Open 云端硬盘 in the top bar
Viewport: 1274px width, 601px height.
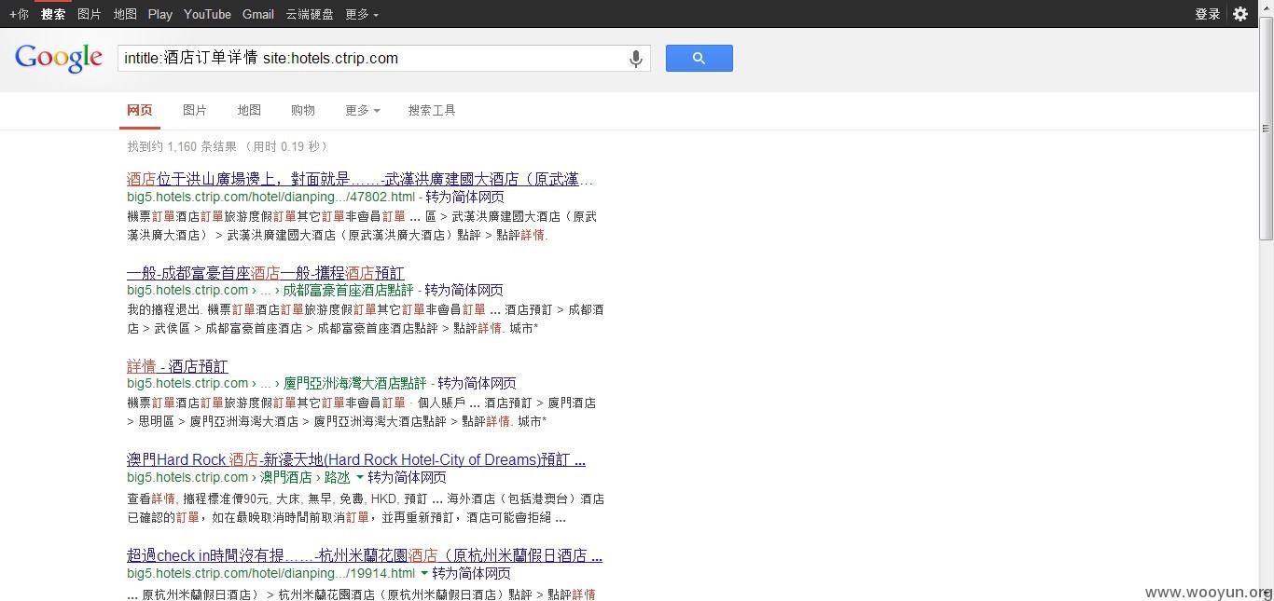point(310,14)
